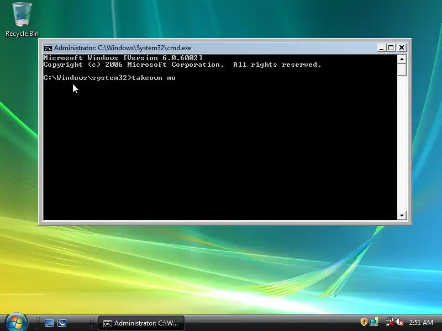Open the Windows Start orb
Image resolution: width=442 pixels, height=331 pixels.
pos(16,323)
